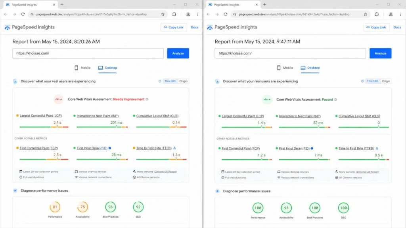Click Accessibility score 98 gauge, right window
The image size is (406, 228).
coord(286,208)
